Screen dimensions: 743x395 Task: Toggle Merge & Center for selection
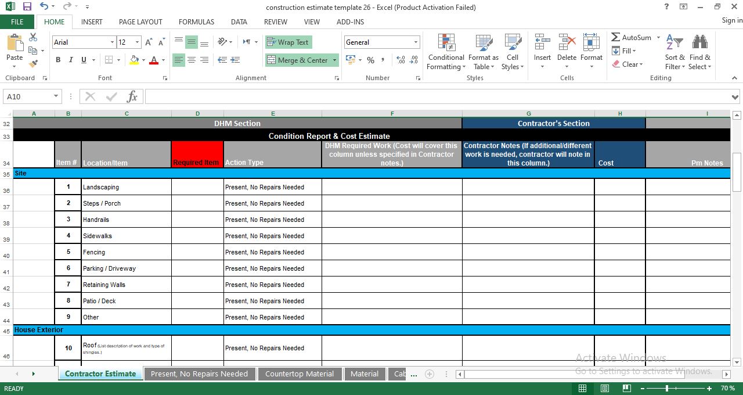tap(297, 60)
